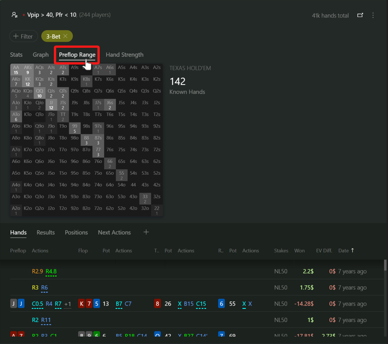Switch to the Results tab

(x=46, y=232)
